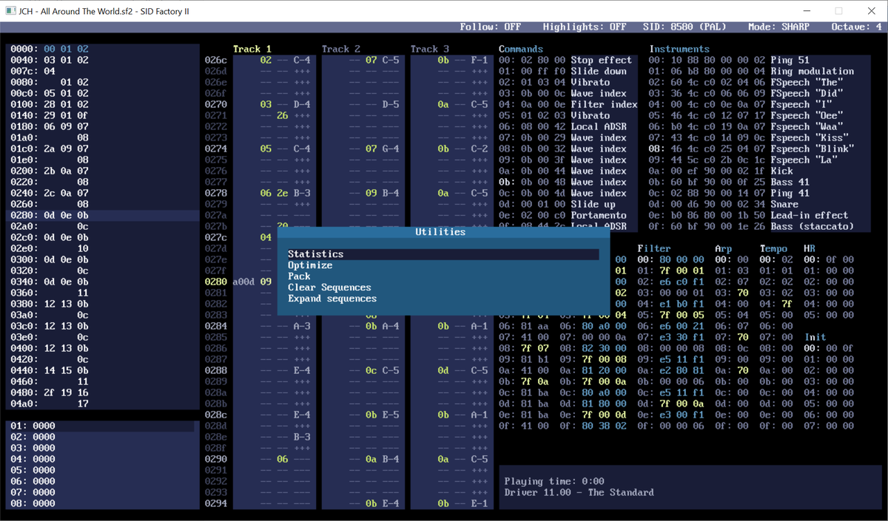Select order list row 0000: 00 01 02
This screenshot has height=521, width=888.
coord(104,49)
